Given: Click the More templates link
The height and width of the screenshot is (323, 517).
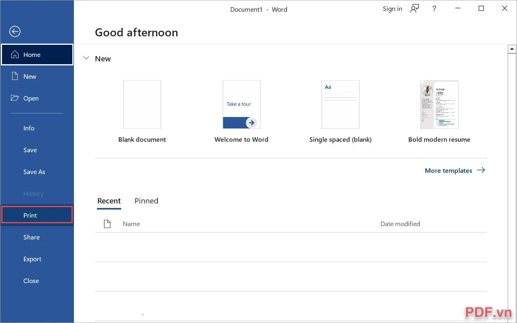Looking at the screenshot, I should click(455, 170).
